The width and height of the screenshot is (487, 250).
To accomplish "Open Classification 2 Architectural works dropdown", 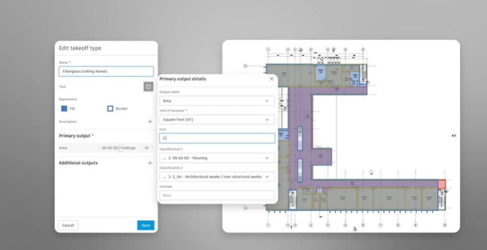I will point(217,177).
